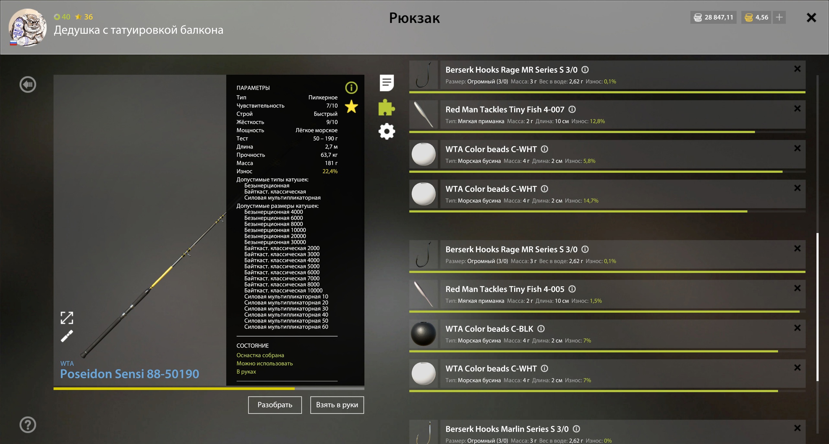Screen dimensions: 829x444
Task: Click the Прочность 63,7 кг value
Action: [x=329, y=155]
